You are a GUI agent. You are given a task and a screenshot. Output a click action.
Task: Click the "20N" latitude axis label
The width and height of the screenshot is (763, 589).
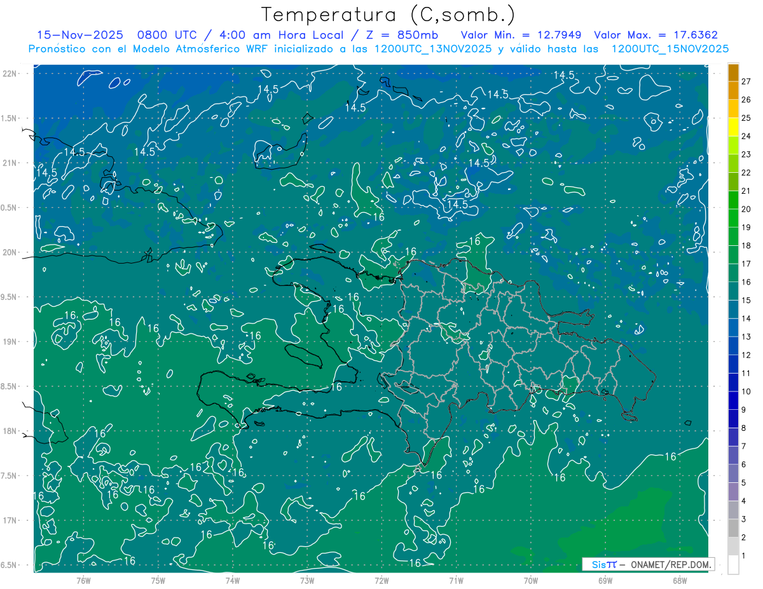click(10, 252)
